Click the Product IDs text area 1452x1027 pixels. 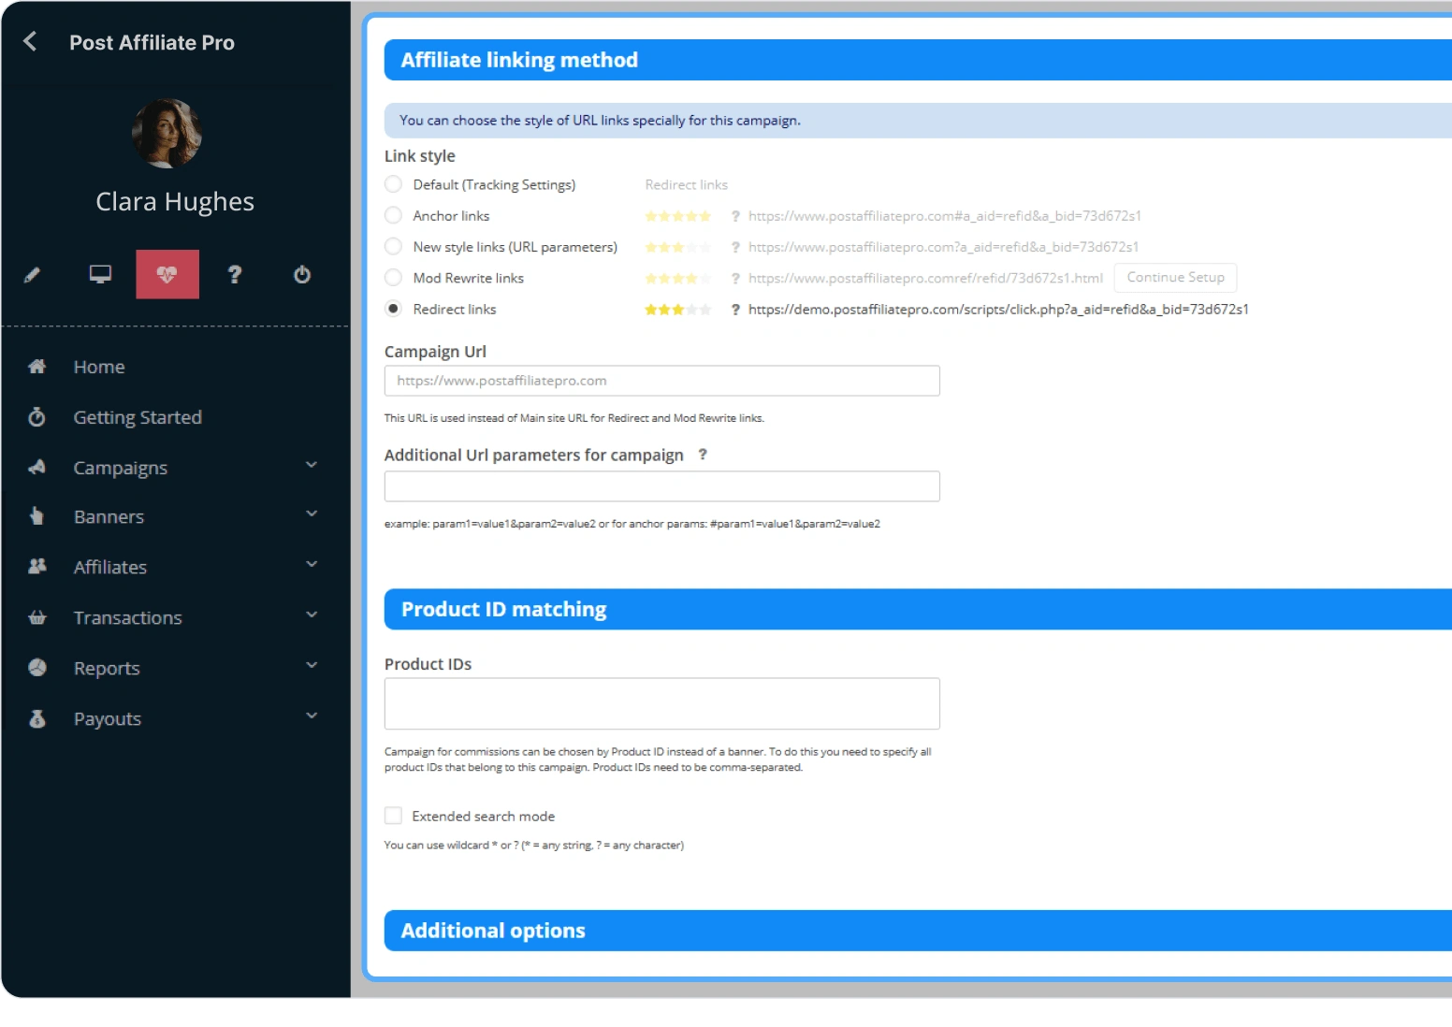661,703
